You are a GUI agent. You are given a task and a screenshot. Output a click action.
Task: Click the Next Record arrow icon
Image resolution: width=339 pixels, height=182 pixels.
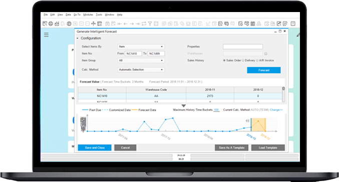pyautogui.click(x=132, y=24)
